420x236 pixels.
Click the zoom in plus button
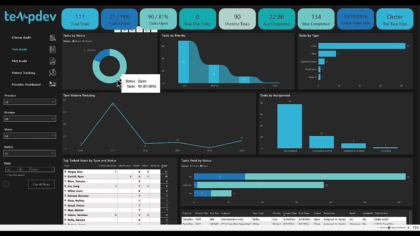[x=408, y=227]
